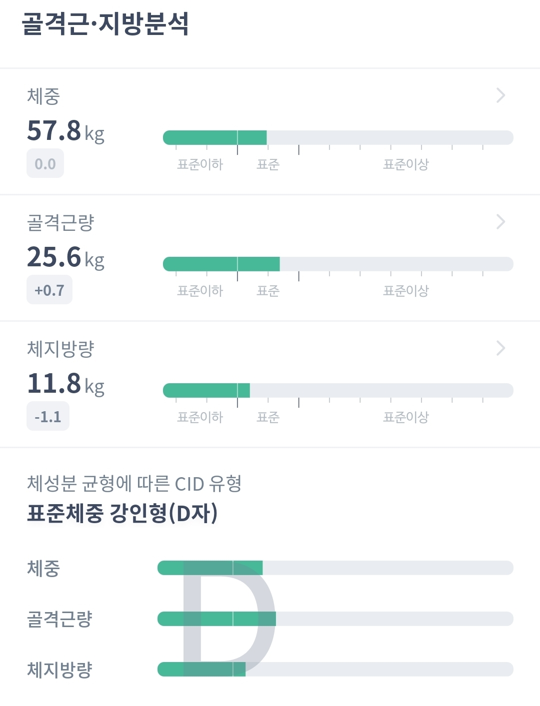Click the 체지방량 green range bar
The image size is (540, 706).
click(206, 390)
